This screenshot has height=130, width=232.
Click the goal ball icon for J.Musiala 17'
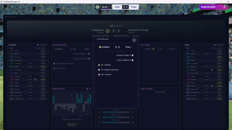coord(132,55)
